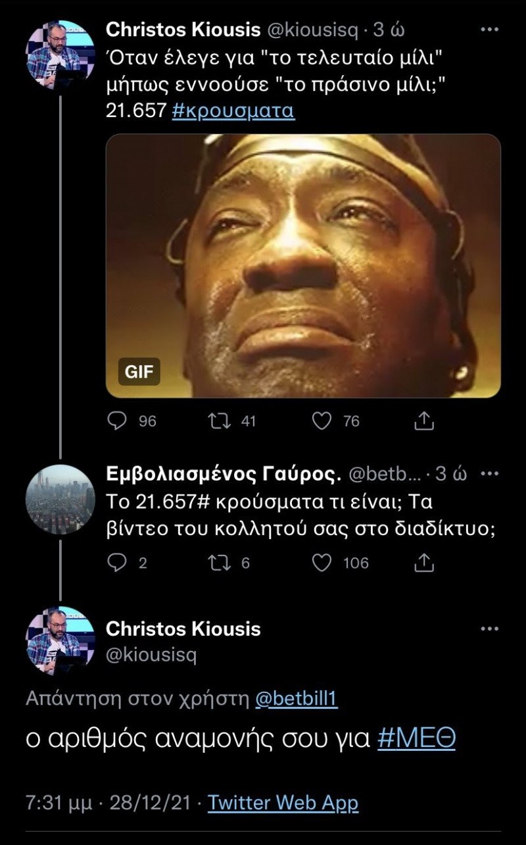This screenshot has width=526, height=845.
Task: Retweet the top tweet with 41 retweets
Action: pos(216,421)
